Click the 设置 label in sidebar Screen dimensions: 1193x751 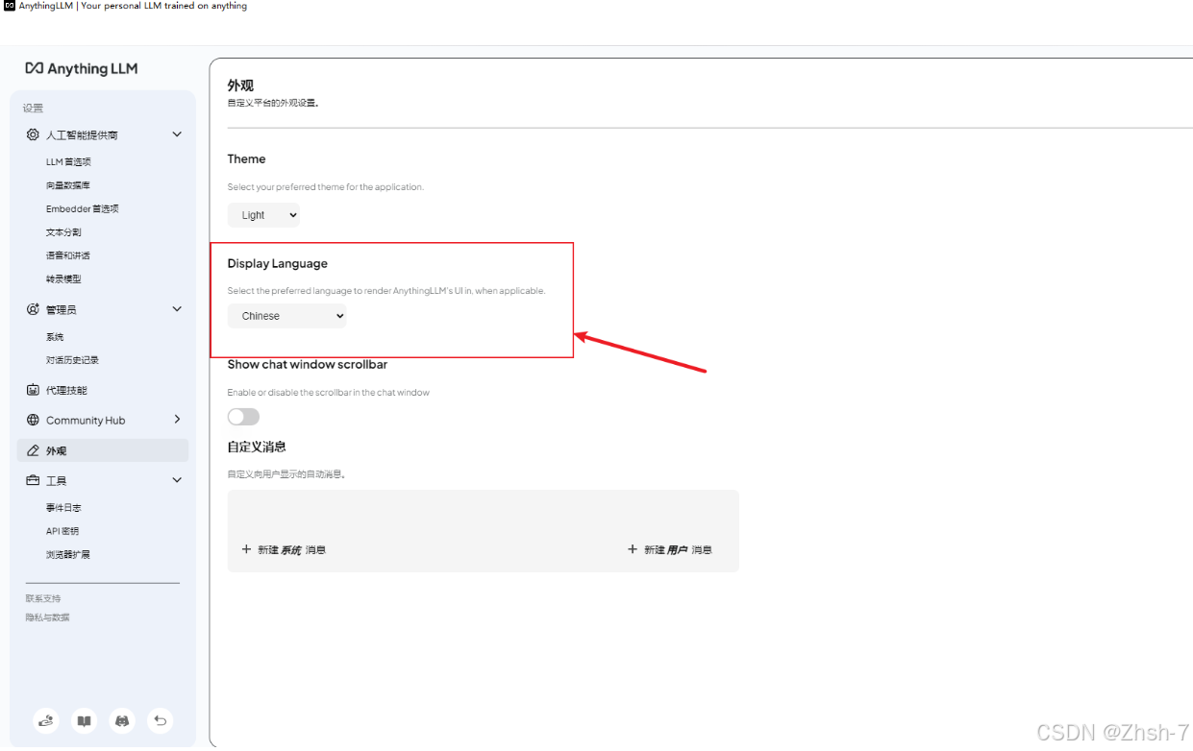(x=34, y=108)
